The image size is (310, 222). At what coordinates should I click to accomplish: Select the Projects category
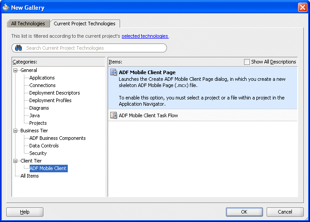click(38, 123)
